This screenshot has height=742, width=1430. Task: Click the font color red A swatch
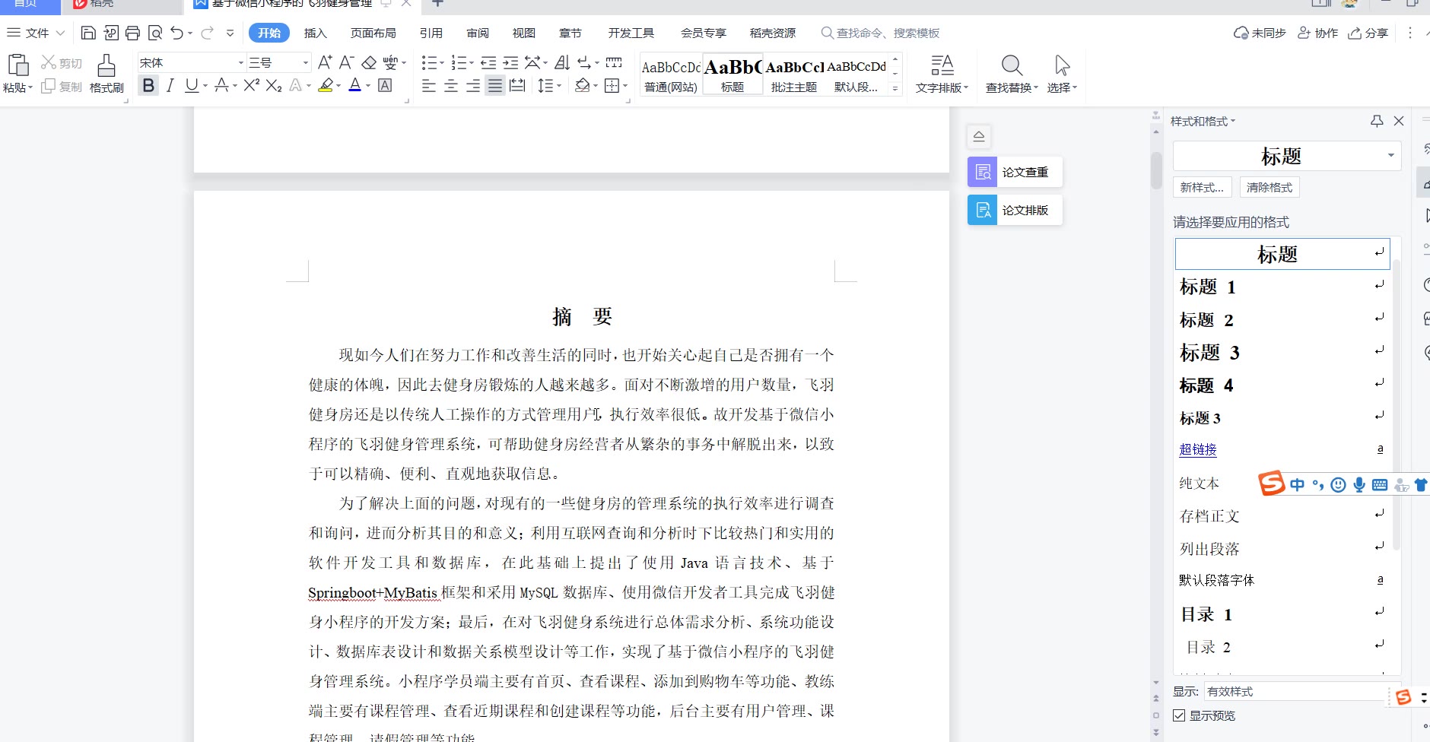click(354, 85)
